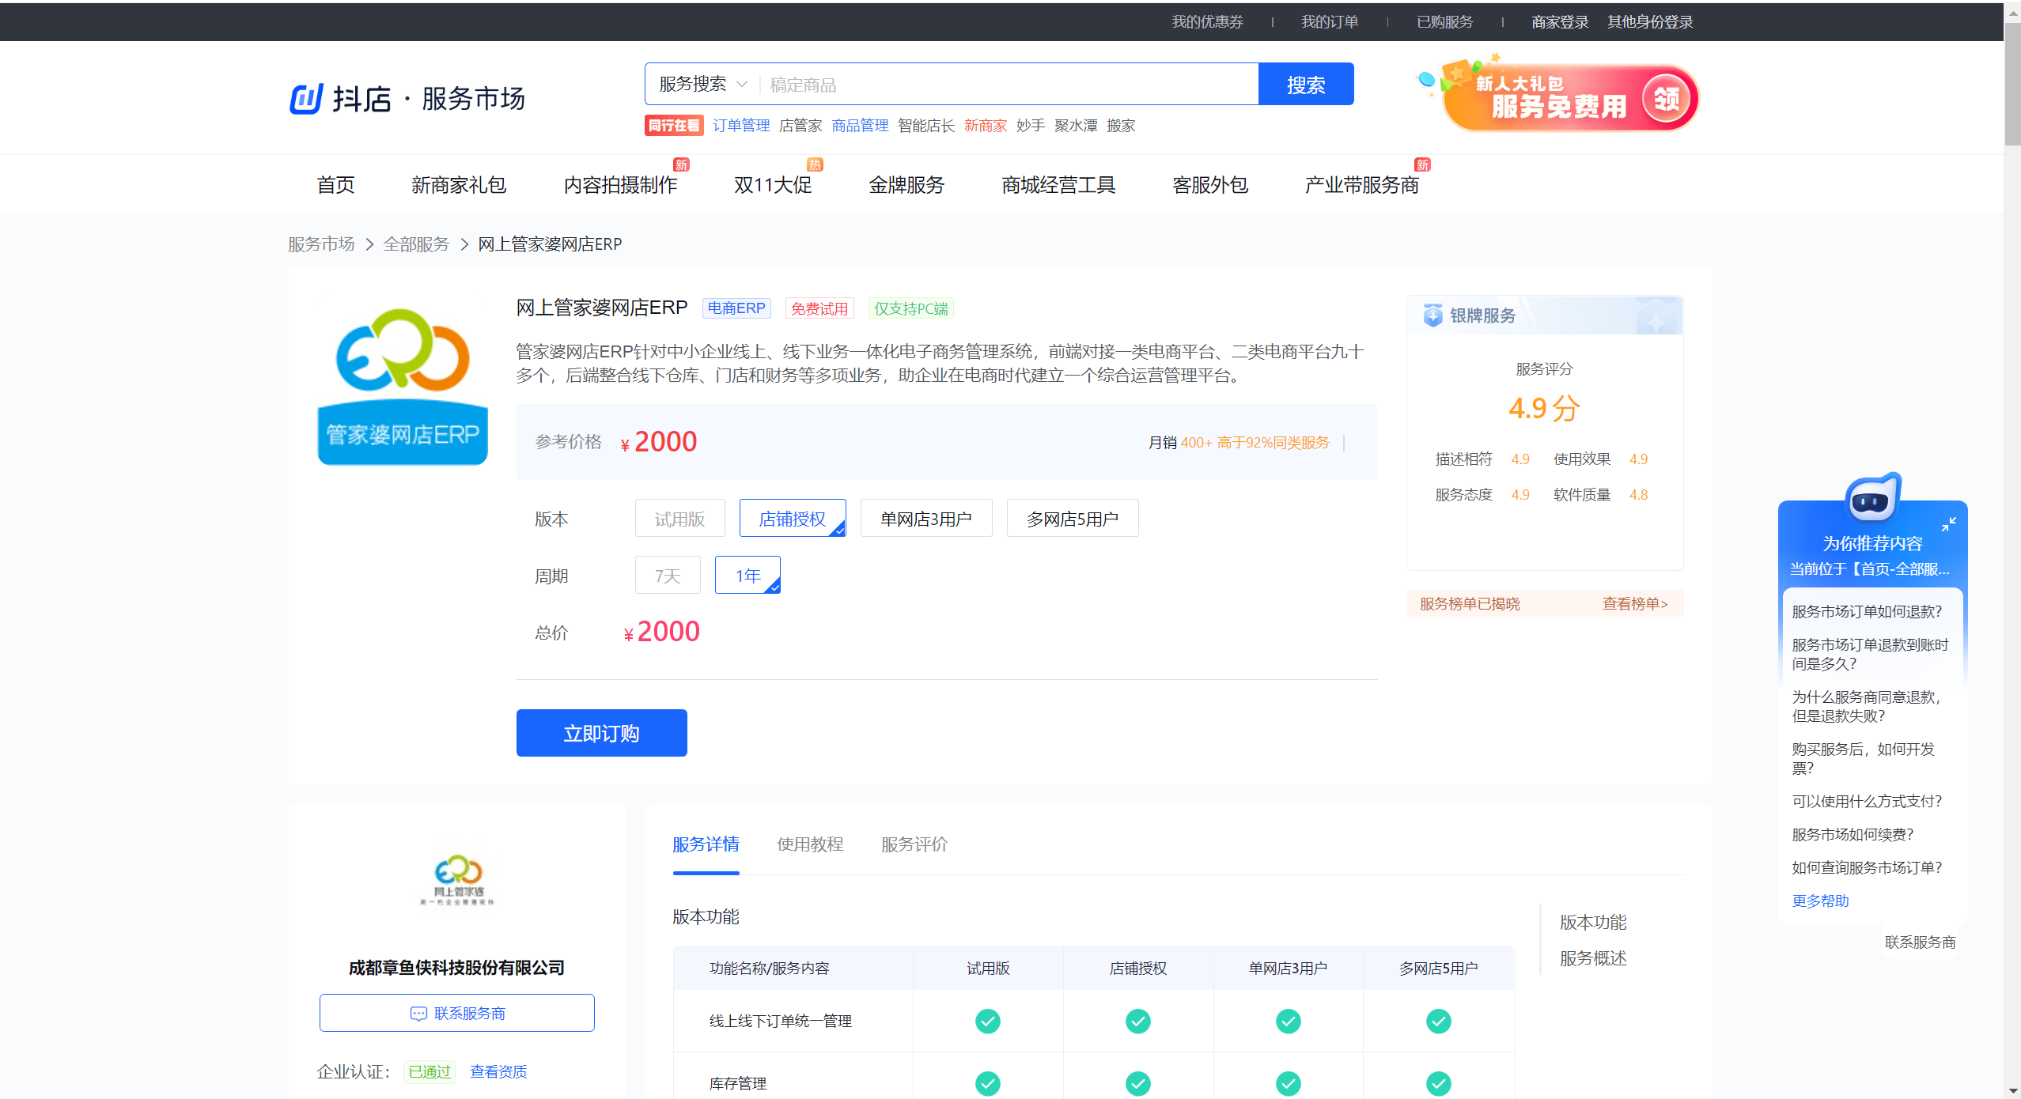Open 产业带服务商 navigation item
Screen dimensions: 2021x1099
click(x=1362, y=185)
